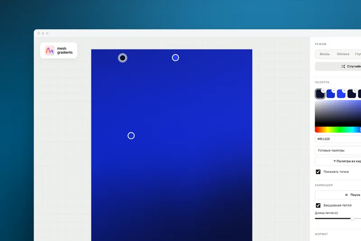Screen dimensions: 361x241
Task: Click the hex color field #0E122E
Action: pos(338,139)
